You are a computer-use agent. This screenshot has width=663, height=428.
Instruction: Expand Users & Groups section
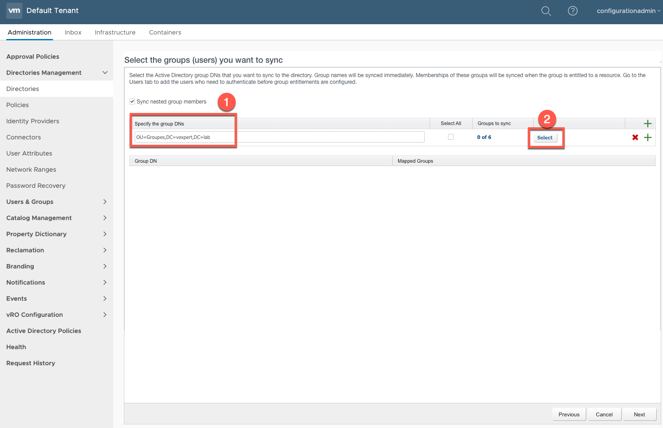coord(105,202)
